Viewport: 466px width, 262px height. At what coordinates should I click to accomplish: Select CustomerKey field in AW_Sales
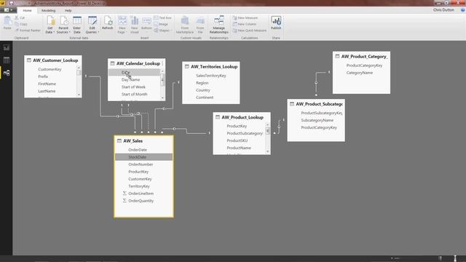[x=144, y=179]
